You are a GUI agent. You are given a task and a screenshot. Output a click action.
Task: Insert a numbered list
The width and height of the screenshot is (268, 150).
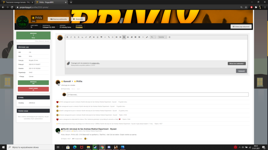click(120, 37)
